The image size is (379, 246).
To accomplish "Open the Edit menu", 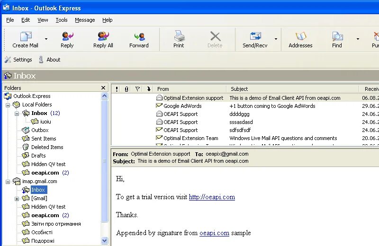I will [x=26, y=20].
